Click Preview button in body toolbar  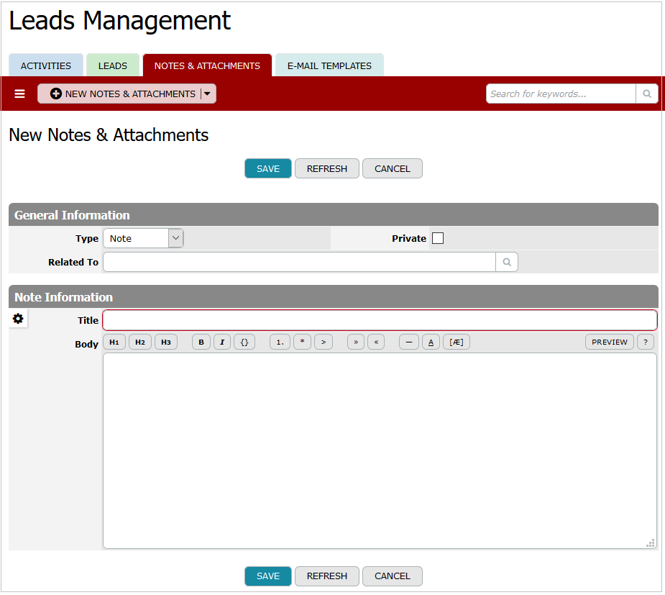click(x=610, y=342)
